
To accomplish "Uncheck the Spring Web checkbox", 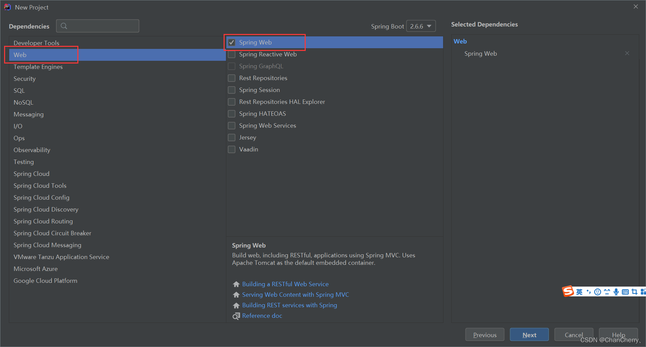I will tap(232, 42).
